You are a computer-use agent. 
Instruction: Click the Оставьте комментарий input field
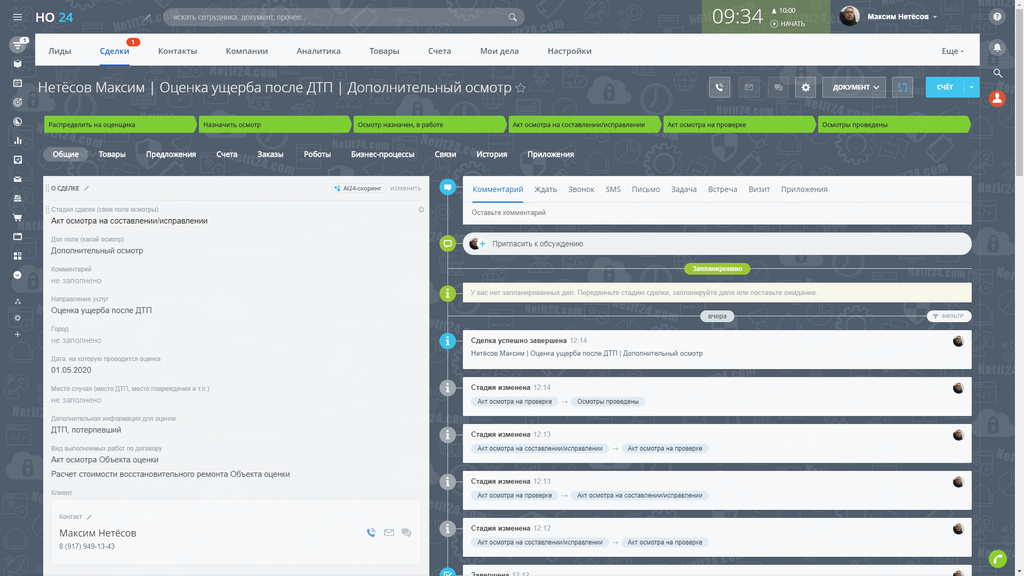click(715, 213)
